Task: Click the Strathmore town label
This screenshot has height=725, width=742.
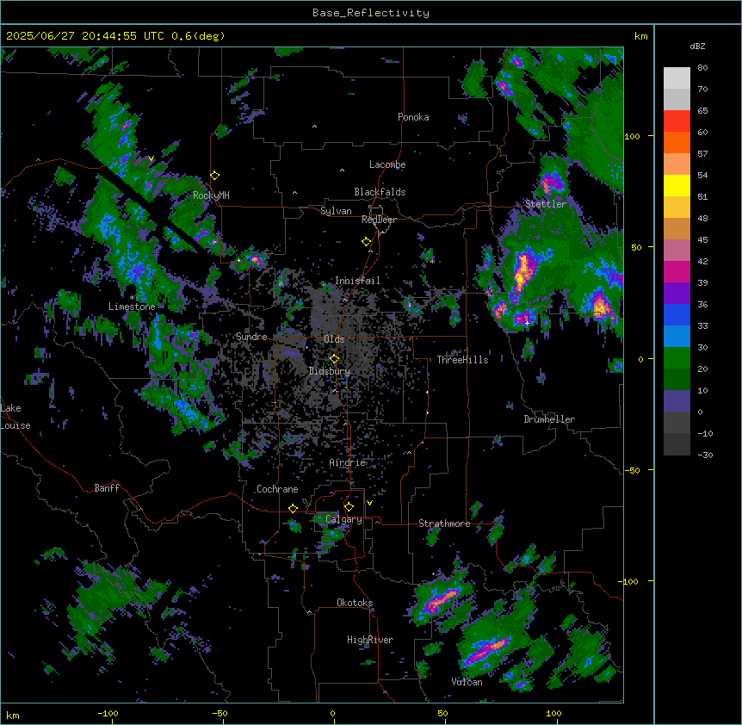Action: [444, 524]
